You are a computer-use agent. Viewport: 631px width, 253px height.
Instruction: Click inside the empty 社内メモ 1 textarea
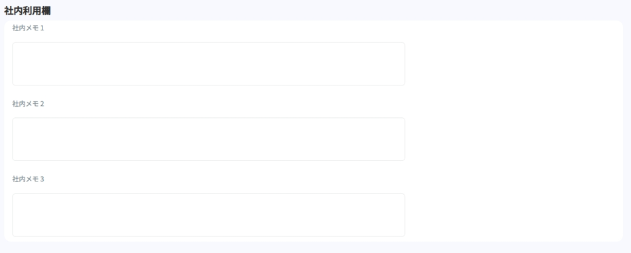click(209, 64)
